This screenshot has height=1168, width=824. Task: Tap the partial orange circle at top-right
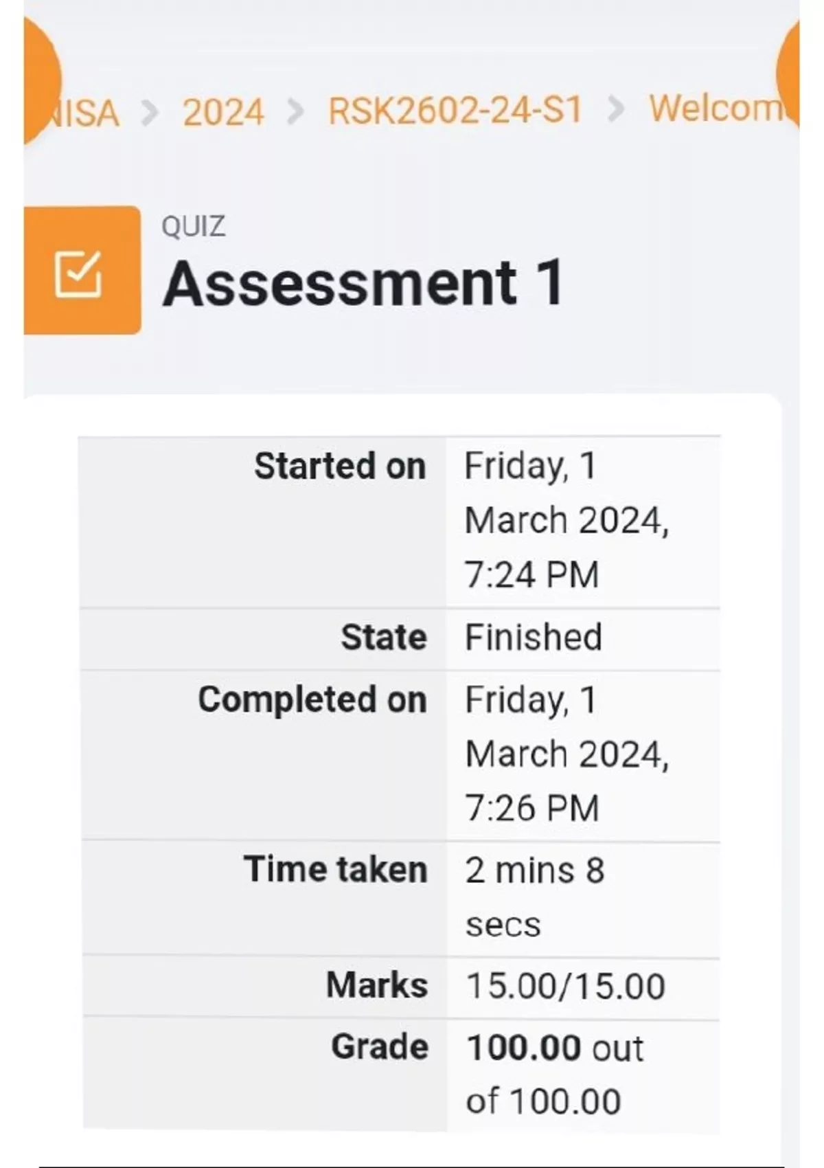click(x=790, y=72)
